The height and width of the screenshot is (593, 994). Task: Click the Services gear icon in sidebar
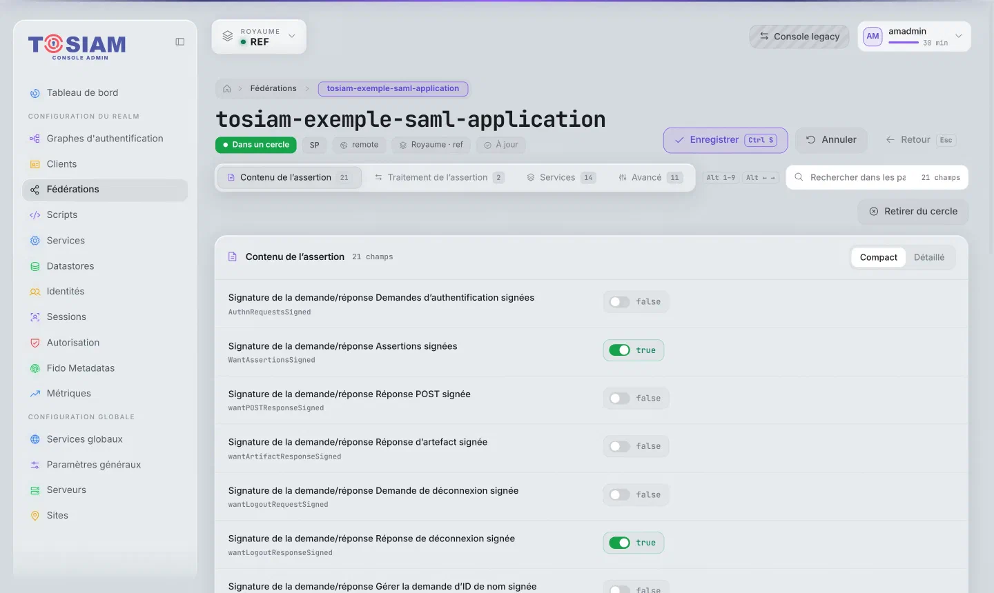tap(35, 241)
